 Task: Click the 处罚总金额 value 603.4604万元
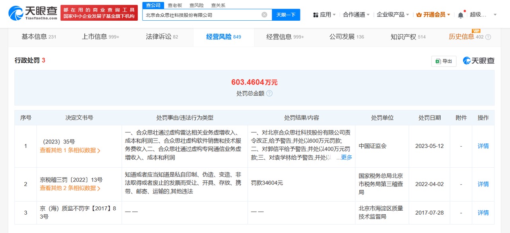[254, 82]
